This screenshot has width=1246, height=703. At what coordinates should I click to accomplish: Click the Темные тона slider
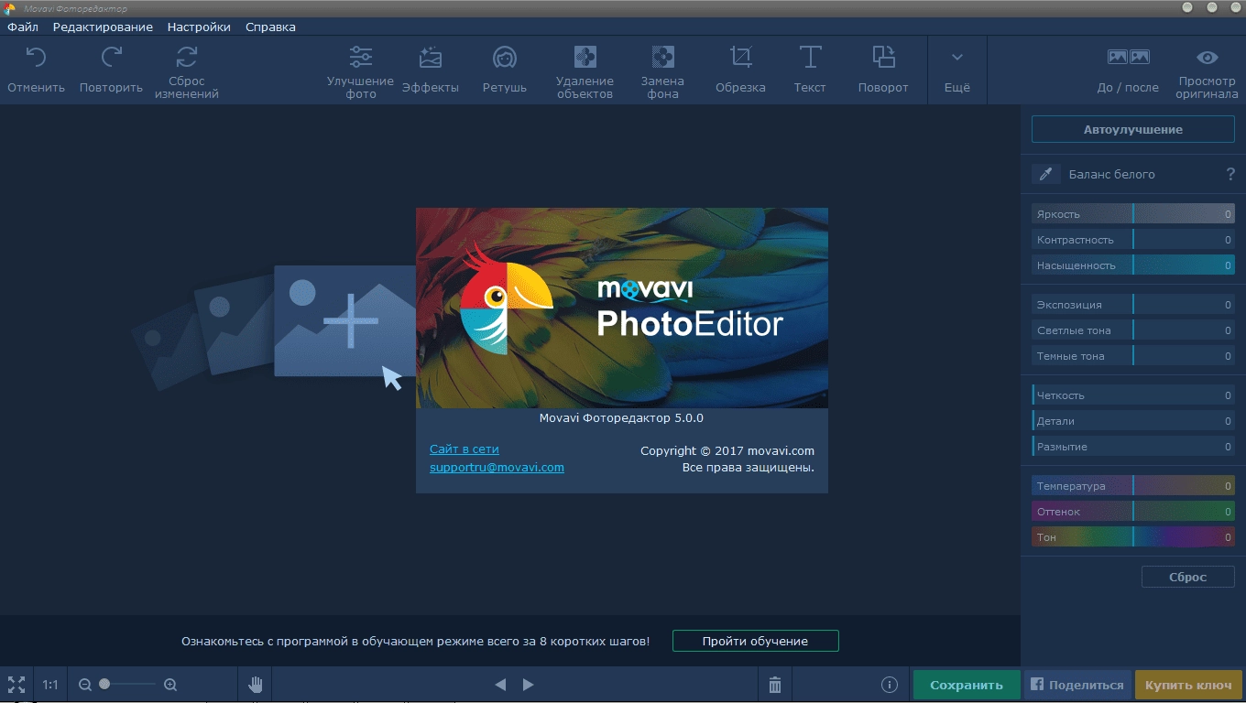click(x=1133, y=356)
